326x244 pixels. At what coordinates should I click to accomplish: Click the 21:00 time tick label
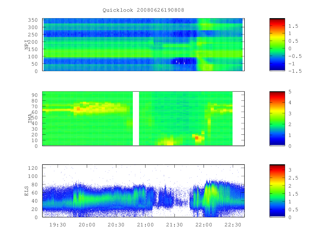coord(145,225)
